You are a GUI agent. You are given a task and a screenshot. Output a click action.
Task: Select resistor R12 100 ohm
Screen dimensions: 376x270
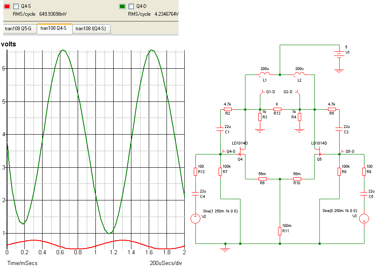195,172
